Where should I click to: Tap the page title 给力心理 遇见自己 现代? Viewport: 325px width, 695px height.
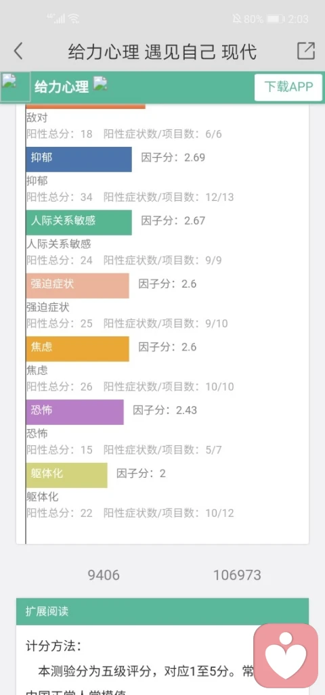162,51
